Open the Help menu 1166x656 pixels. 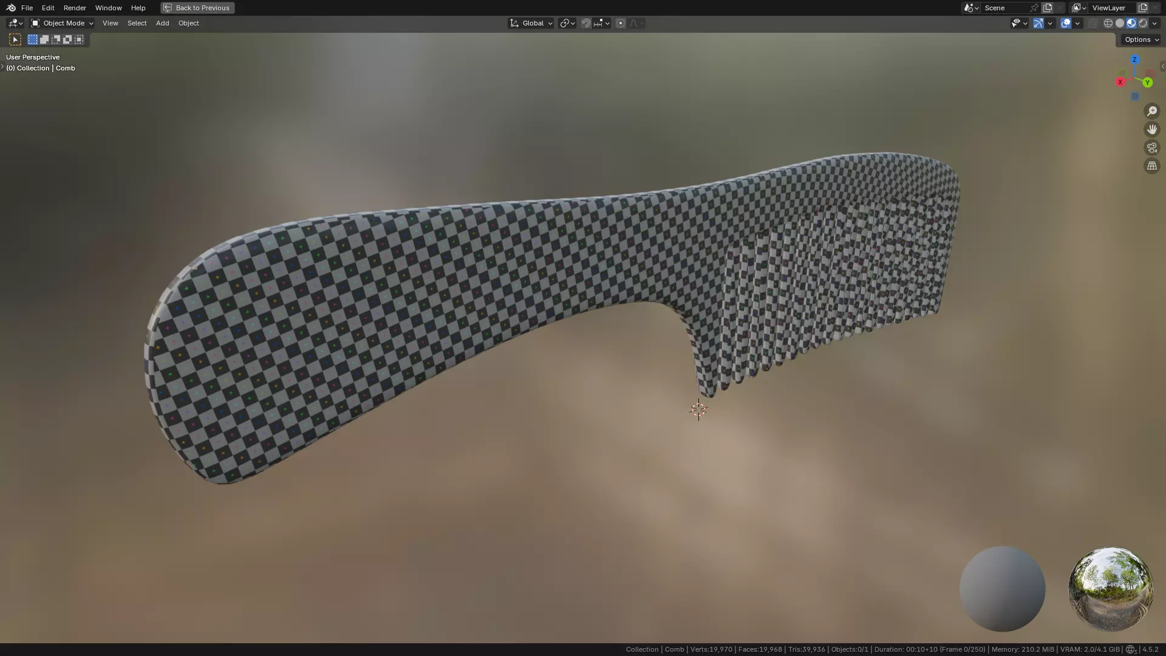138,8
